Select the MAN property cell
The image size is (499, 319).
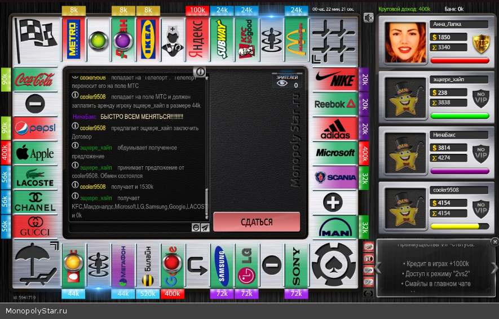tap(335, 227)
